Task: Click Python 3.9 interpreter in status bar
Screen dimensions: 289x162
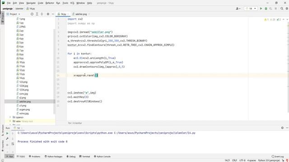Action: tap(269, 160)
